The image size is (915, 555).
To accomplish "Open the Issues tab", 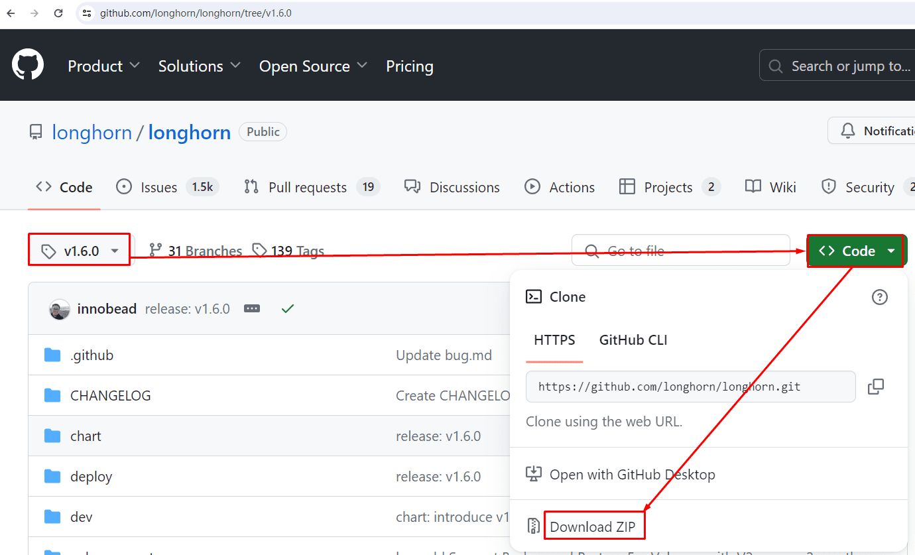I will pos(168,188).
